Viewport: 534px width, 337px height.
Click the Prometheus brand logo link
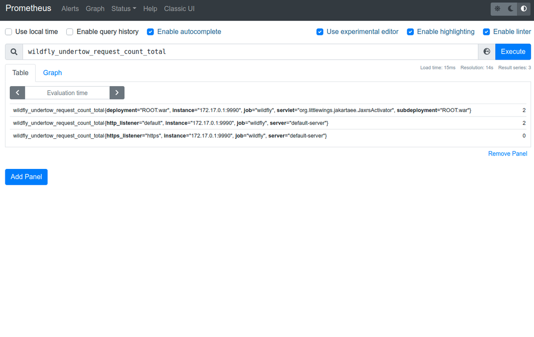[28, 8]
